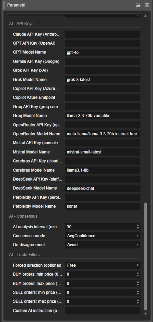Open the Consensus mode dropdown
Viewport: 153px width, 322px height.
(x=102, y=236)
